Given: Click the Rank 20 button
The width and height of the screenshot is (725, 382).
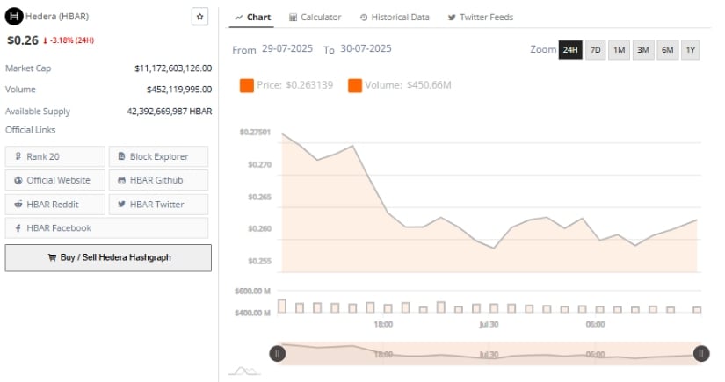Looking at the screenshot, I should click(55, 156).
